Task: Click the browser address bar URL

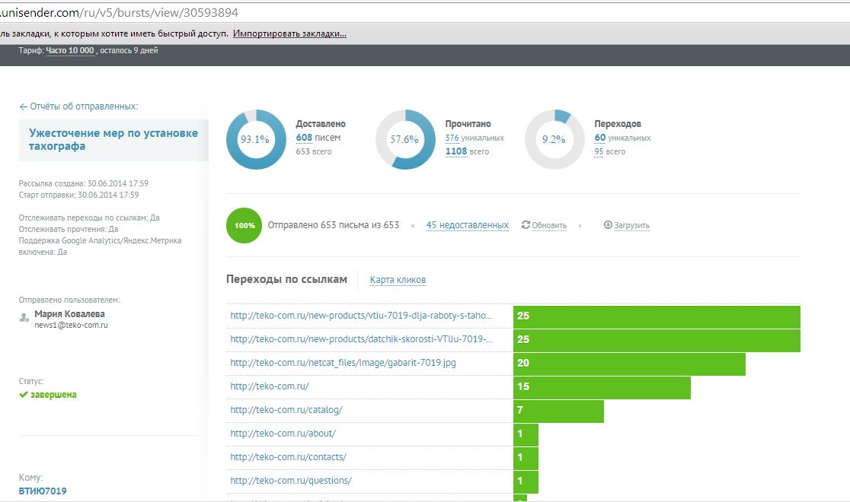Action: [120, 12]
